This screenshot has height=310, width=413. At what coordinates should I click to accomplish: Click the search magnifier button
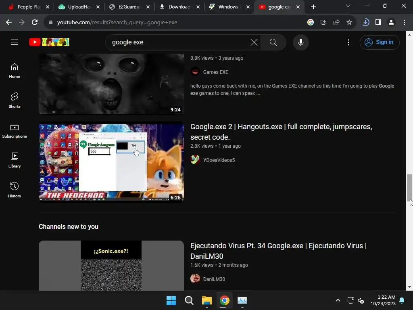click(273, 42)
